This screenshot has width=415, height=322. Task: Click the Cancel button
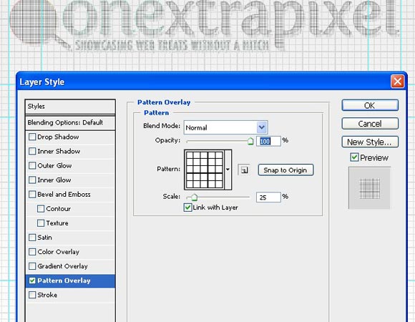(370, 124)
